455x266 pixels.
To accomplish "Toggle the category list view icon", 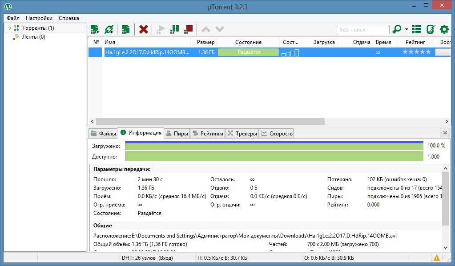I will 417,29.
